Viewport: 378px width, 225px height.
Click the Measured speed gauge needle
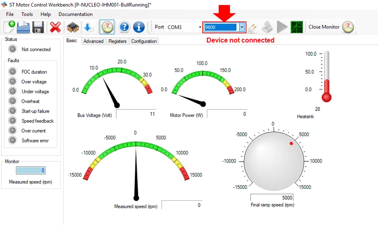click(x=136, y=175)
